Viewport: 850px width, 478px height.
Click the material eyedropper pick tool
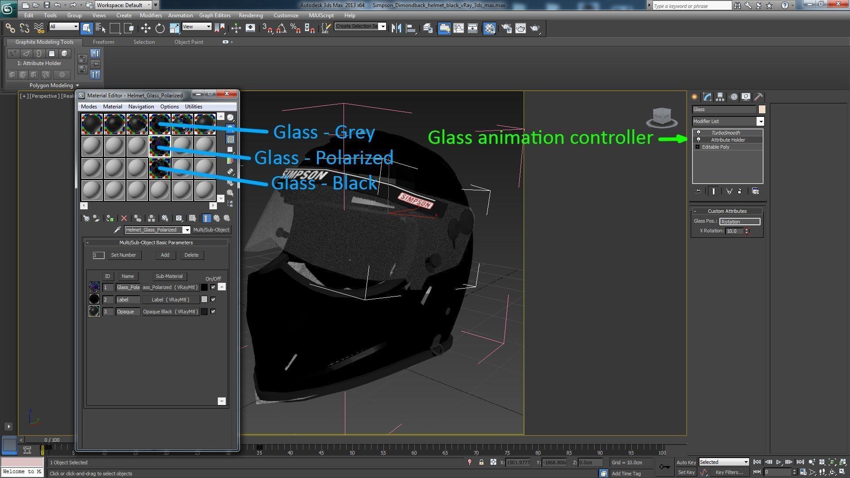[117, 230]
